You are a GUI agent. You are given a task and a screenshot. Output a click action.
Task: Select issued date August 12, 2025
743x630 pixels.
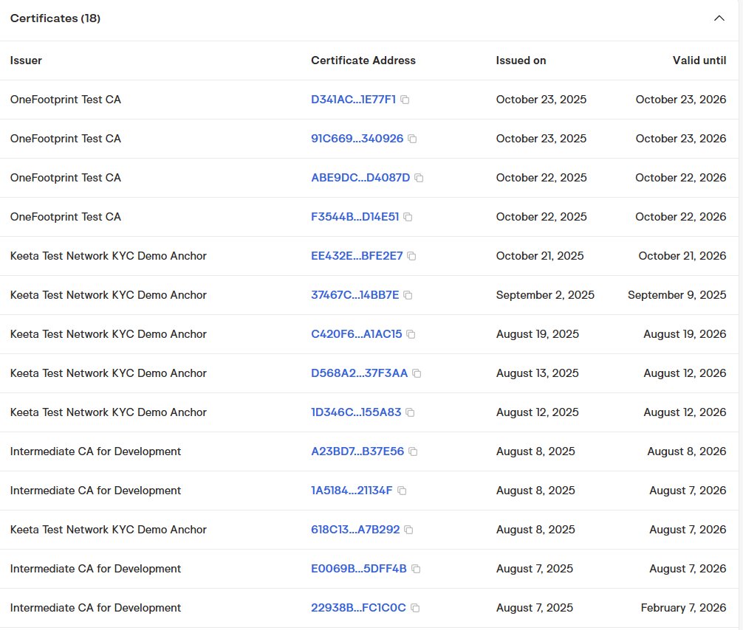(x=538, y=412)
